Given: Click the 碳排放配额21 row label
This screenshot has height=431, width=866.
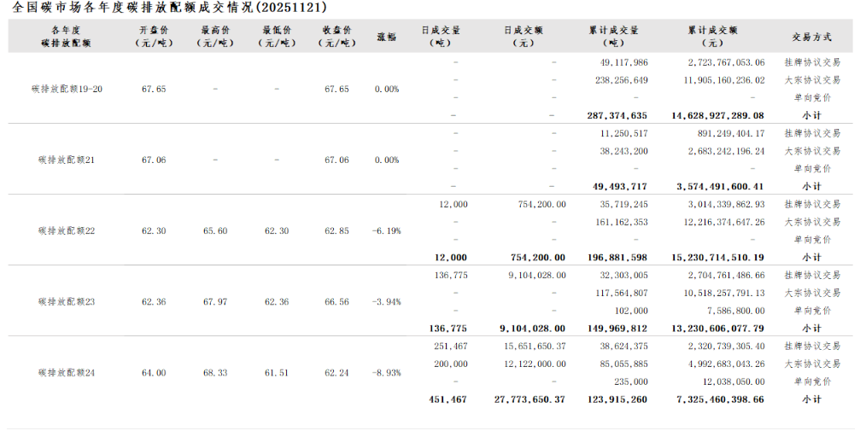Looking at the screenshot, I should click(67, 160).
